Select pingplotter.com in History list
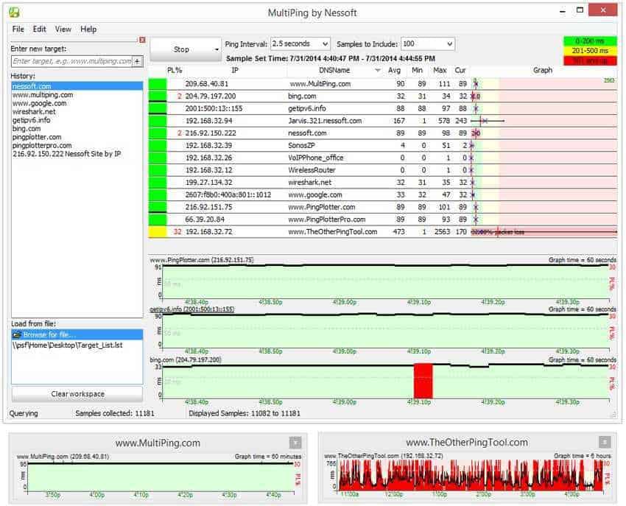Viewport: 626px width, 506px height. coord(37,137)
